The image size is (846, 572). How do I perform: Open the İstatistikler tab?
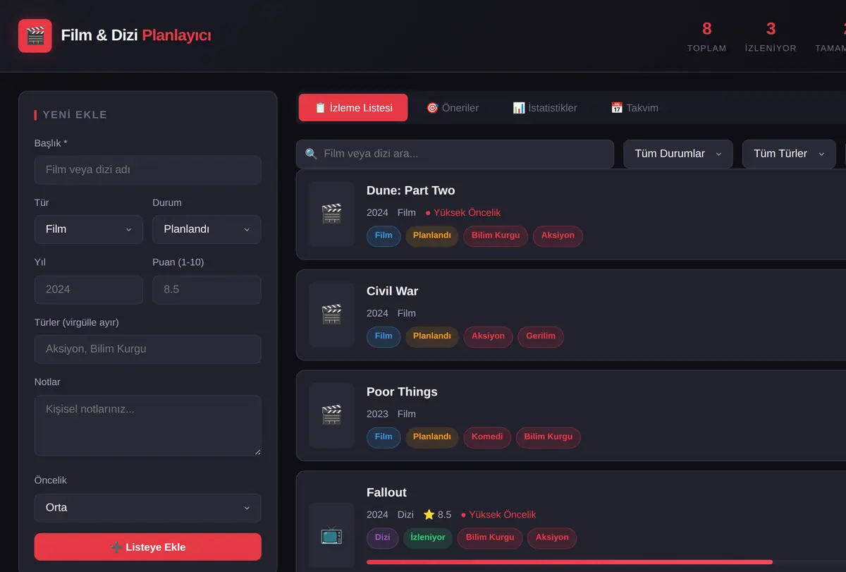pos(545,108)
